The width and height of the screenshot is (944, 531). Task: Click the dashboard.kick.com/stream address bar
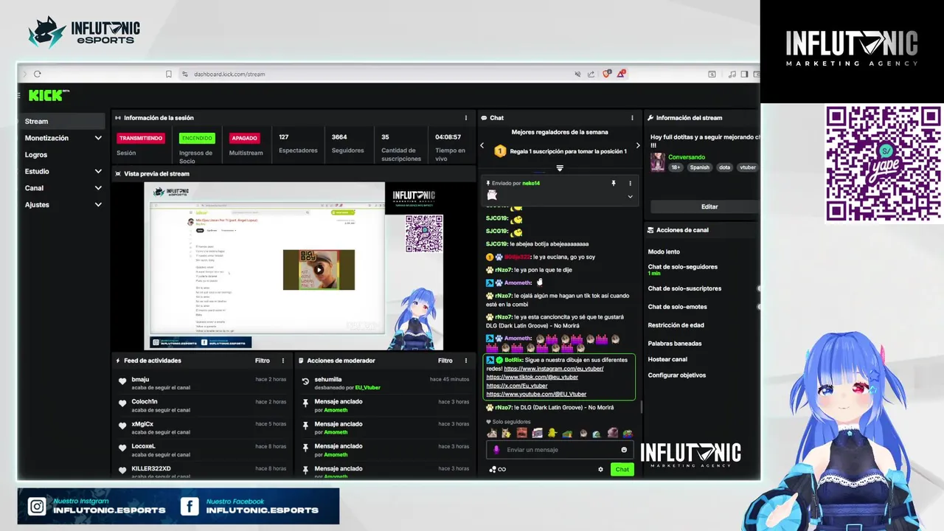[229, 74]
